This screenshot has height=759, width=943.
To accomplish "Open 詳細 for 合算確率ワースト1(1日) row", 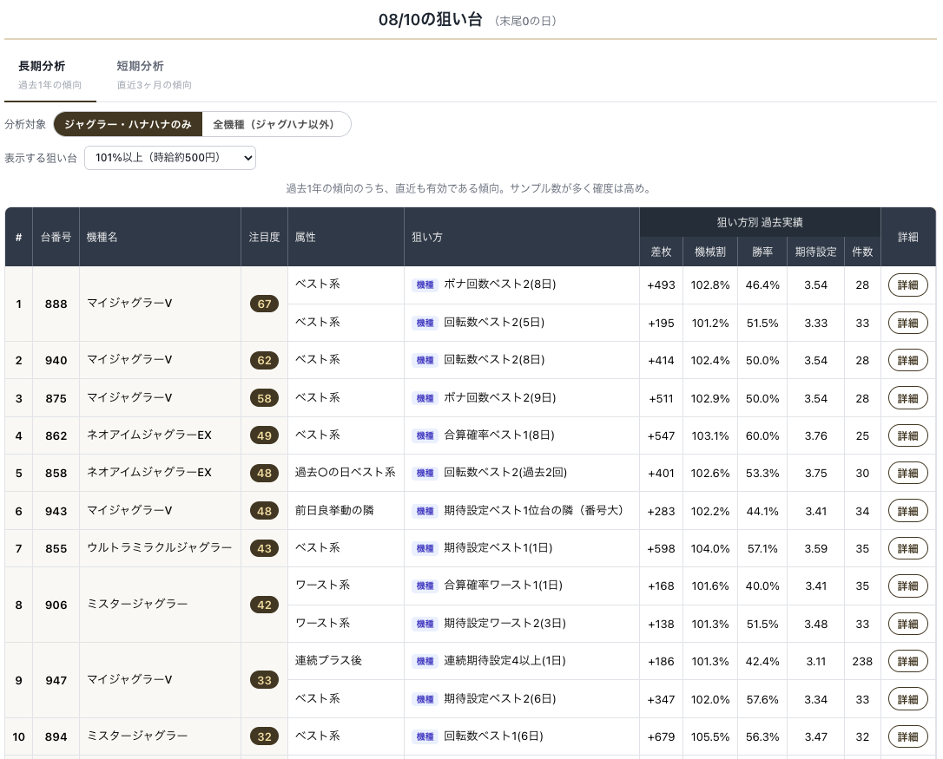I will 907,586.
